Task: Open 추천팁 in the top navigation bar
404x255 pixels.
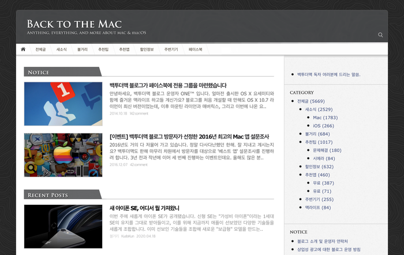Action: (x=103, y=50)
